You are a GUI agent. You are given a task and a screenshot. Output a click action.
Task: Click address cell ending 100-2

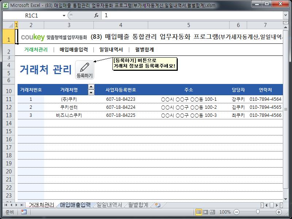(189, 107)
